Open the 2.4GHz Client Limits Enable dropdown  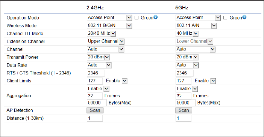[116, 81]
